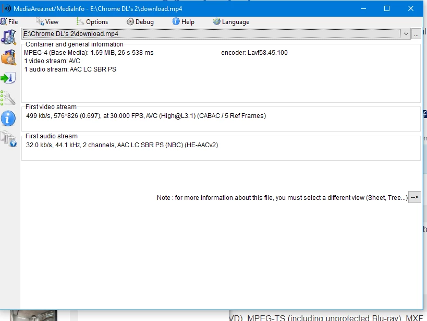
Task: Click the browse '...' button
Action: [416, 34]
